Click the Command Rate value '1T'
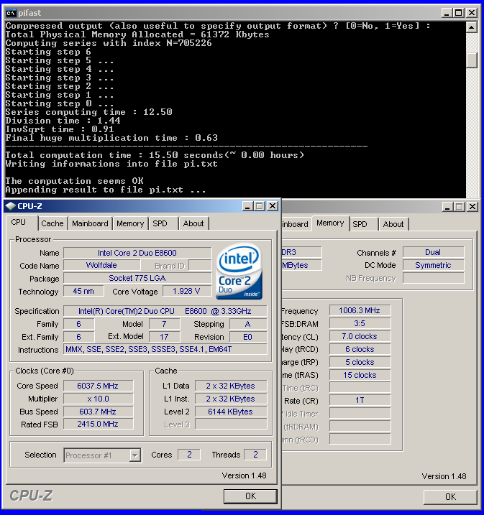484x515 pixels. [360, 400]
